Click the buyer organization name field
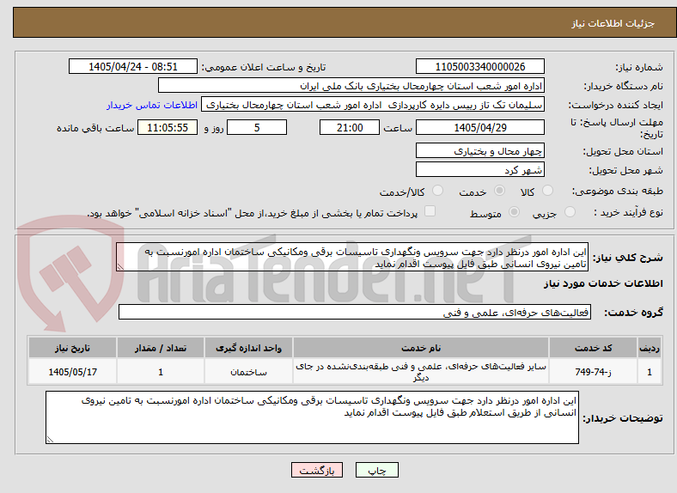 351,86
